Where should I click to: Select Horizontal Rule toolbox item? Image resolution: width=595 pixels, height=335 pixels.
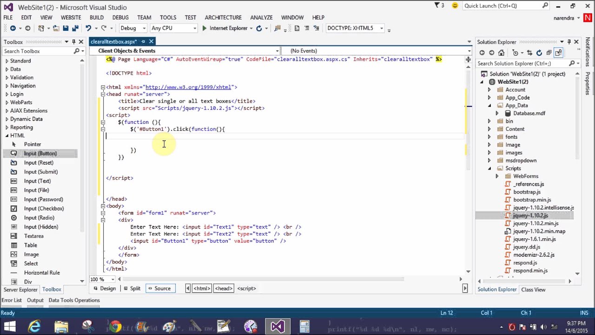42,273
